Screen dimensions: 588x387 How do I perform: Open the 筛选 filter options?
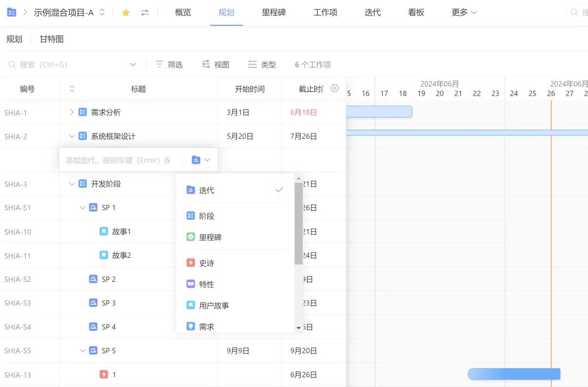pos(169,64)
